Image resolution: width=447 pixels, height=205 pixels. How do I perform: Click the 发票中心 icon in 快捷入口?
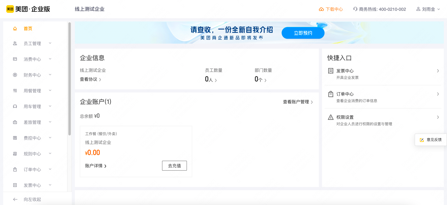tap(331, 71)
